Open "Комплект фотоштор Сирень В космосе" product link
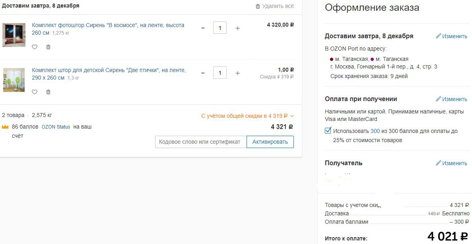472x244 pixels. tap(108, 29)
